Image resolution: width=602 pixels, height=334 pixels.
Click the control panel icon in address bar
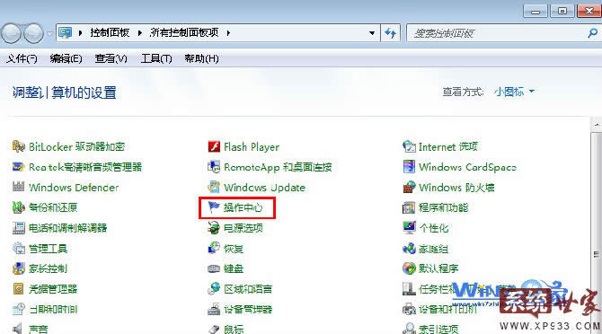66,32
